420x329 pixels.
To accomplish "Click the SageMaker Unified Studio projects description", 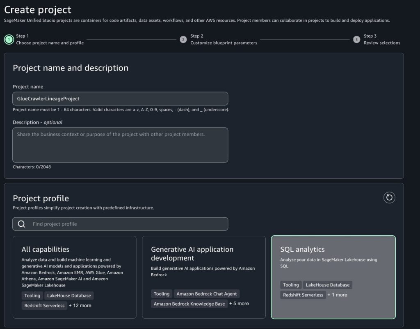I will pyautogui.click(x=197, y=20).
